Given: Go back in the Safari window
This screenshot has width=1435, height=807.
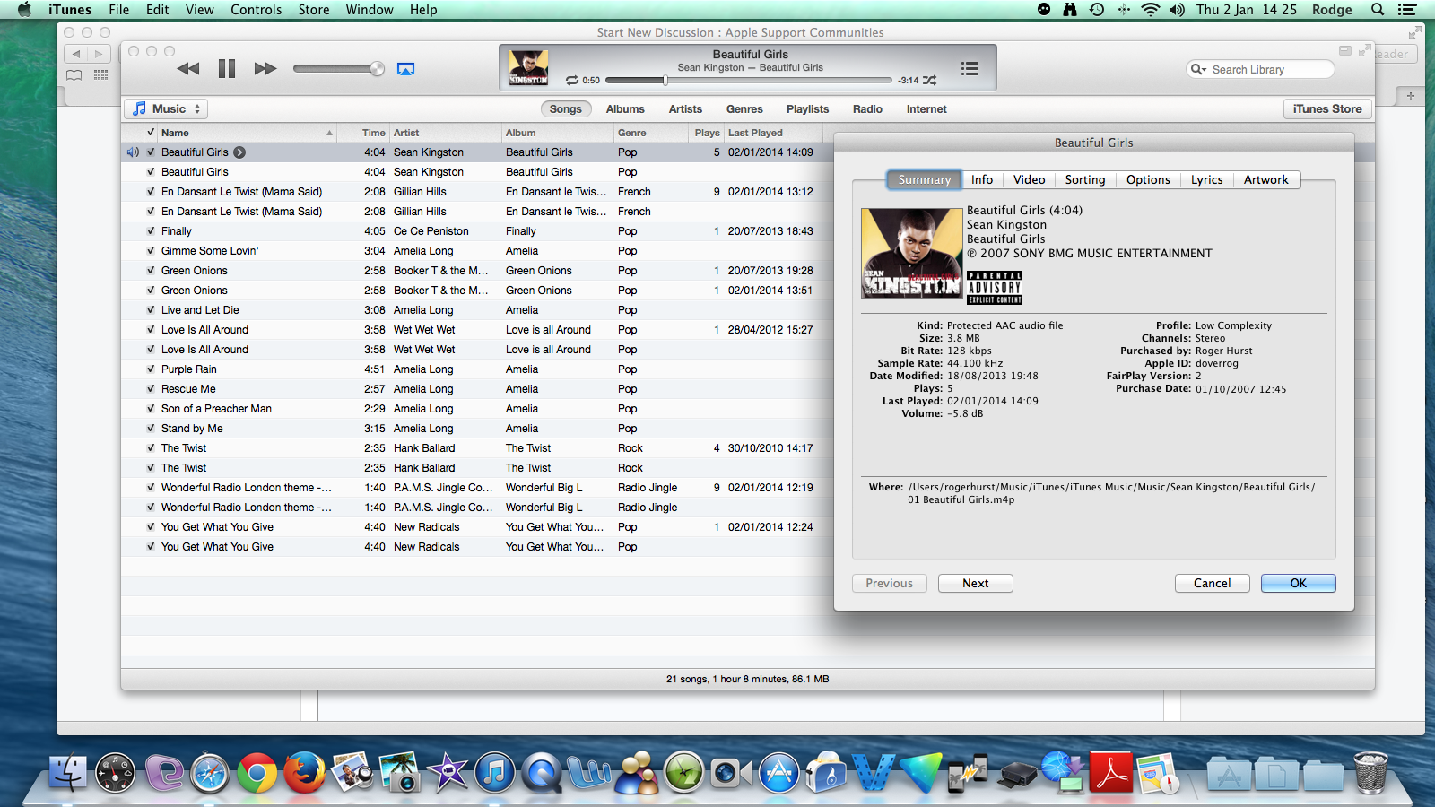Looking at the screenshot, I should click(76, 54).
